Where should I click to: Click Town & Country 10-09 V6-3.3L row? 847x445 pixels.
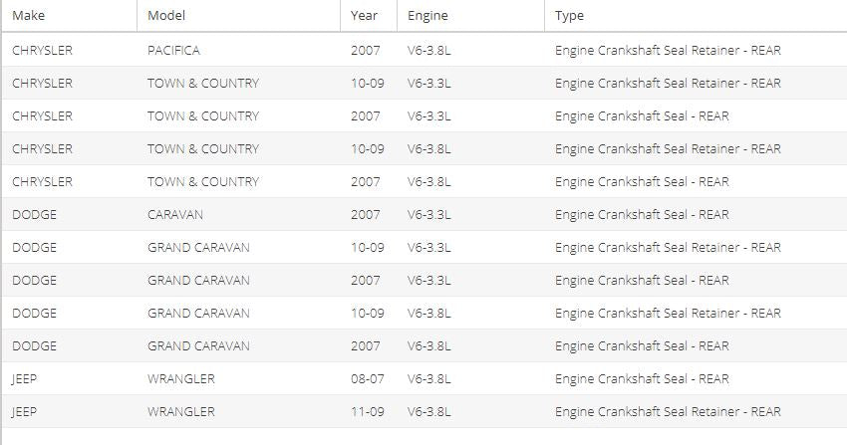point(424,83)
